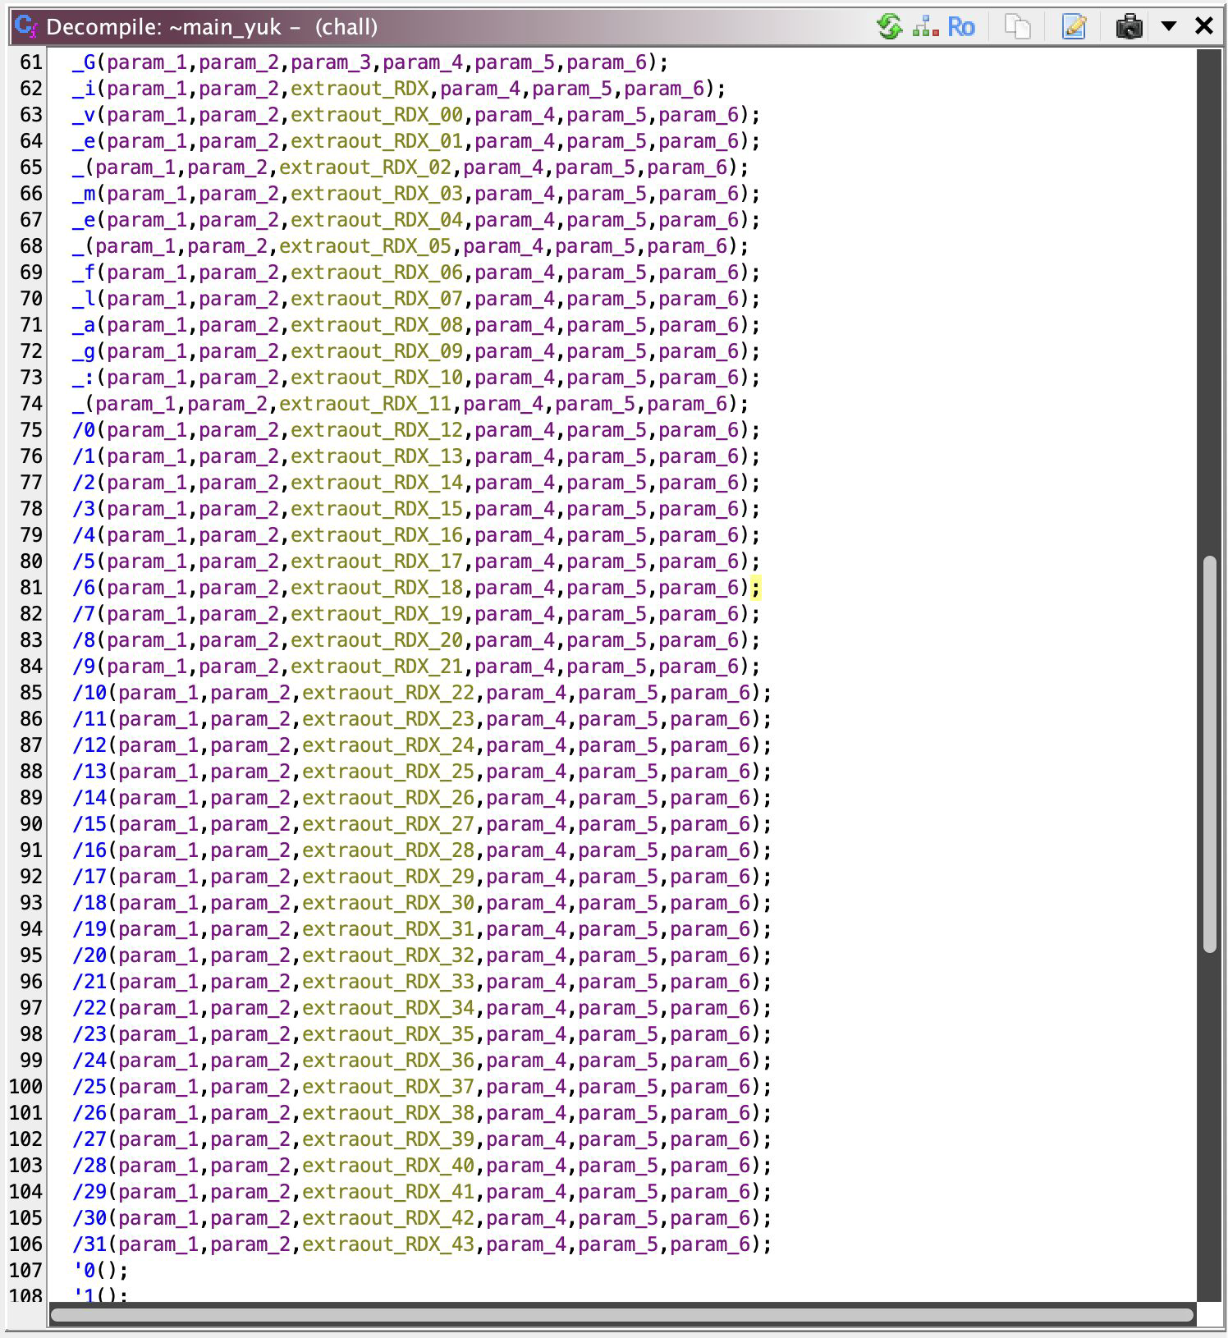Image resolution: width=1228 pixels, height=1338 pixels.
Task: Select extraout_RDX_22 on line 85
Action: point(388,693)
